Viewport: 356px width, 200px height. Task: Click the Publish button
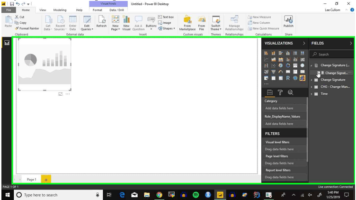point(288,22)
